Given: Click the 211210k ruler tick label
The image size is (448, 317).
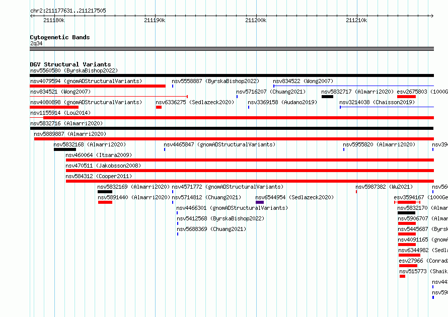Looking at the screenshot, I should (356, 20).
